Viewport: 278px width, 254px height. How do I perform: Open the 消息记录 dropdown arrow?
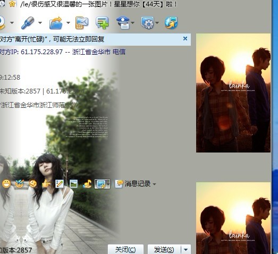pyautogui.click(x=154, y=184)
